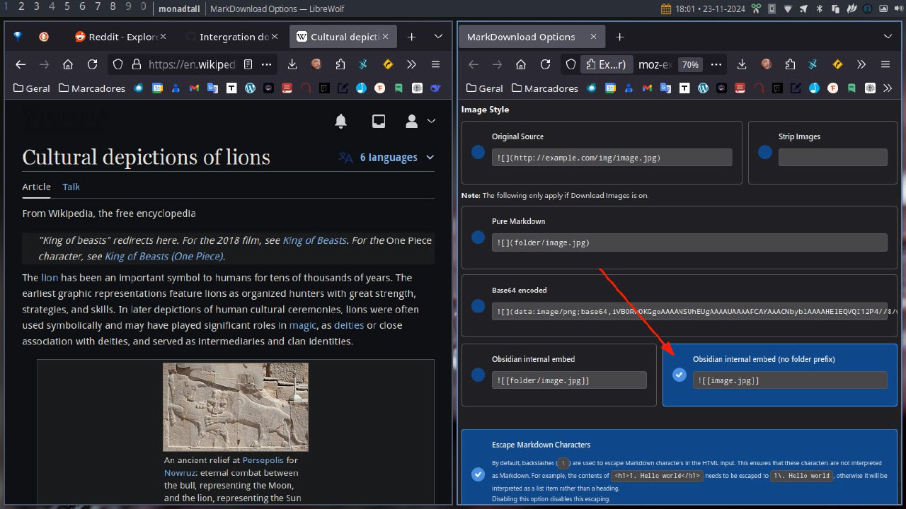Select Strip Images option

[x=764, y=153]
